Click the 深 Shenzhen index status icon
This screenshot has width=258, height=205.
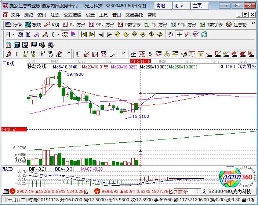[x=97, y=191]
